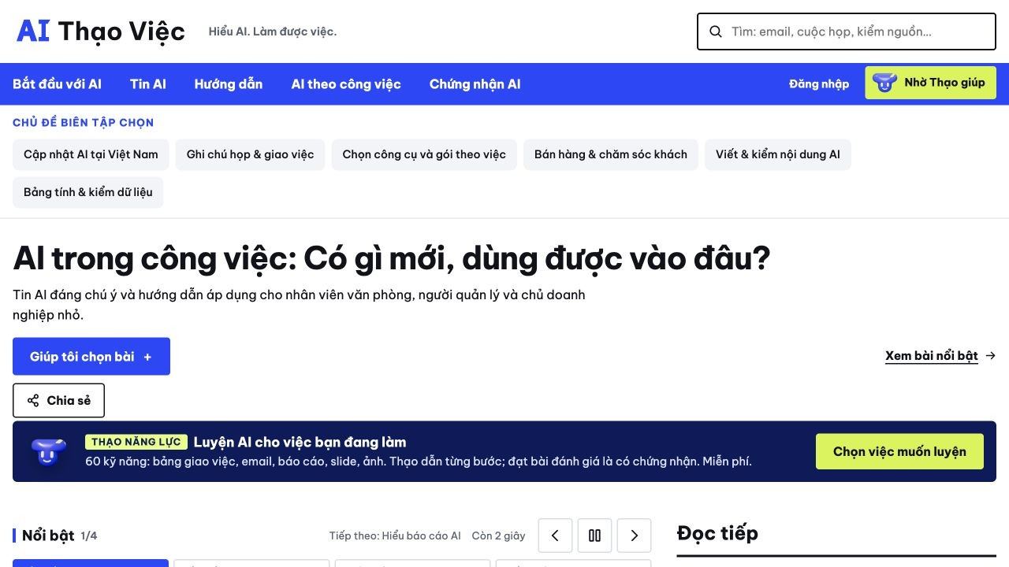Click the Nổi bật section heading
1009x567 pixels.
point(48,535)
